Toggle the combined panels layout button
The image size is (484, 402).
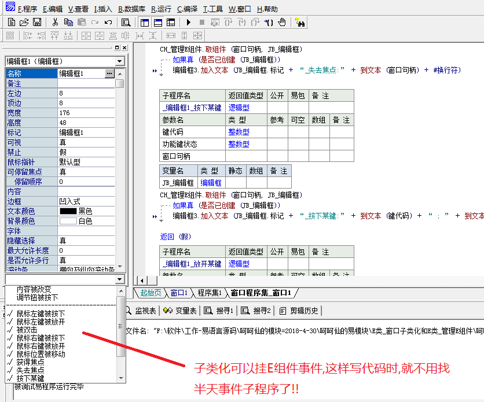[171, 22]
